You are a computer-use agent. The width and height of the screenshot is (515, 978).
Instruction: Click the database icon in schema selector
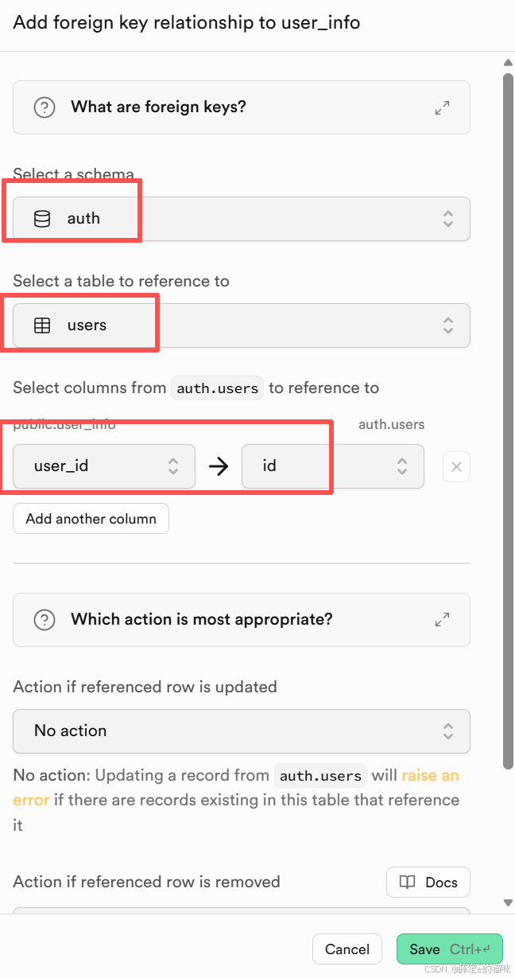(42, 219)
